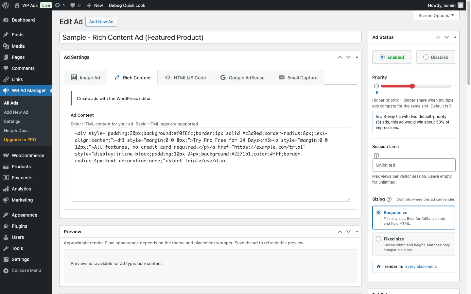Collapse the Ad Settings panel
The image size is (471, 294).
click(357, 57)
